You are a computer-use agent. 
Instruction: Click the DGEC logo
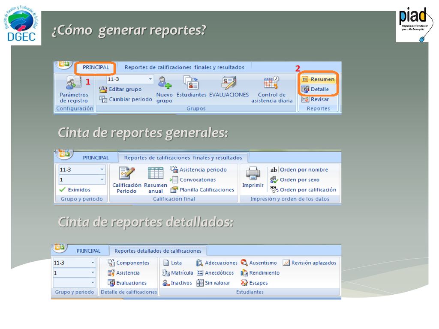click(21, 24)
